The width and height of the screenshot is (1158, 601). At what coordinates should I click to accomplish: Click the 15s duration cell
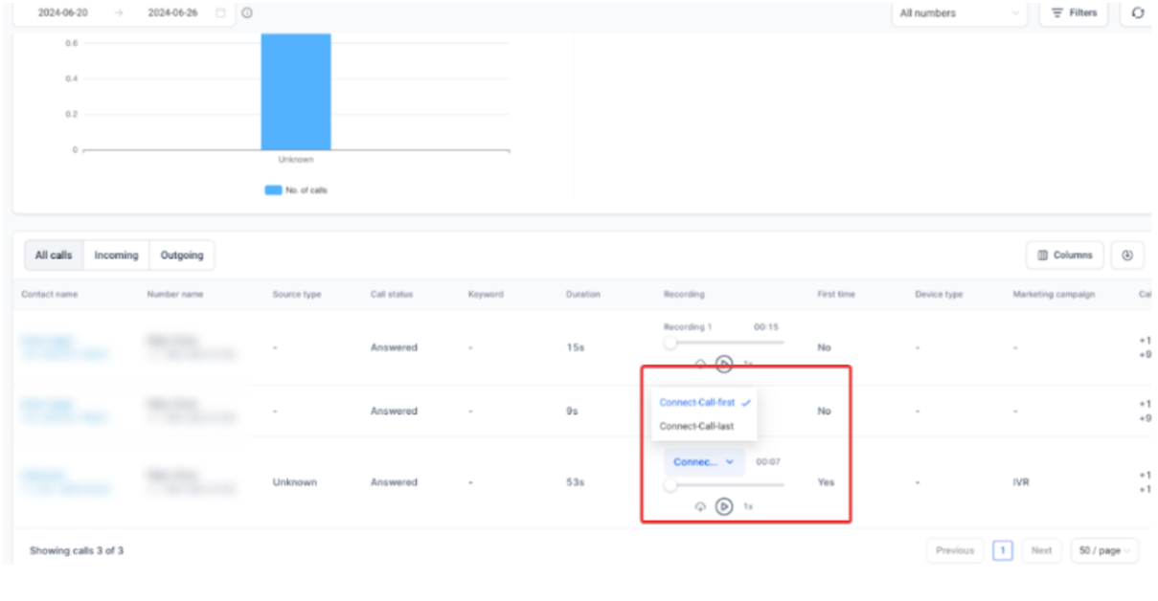coord(574,347)
